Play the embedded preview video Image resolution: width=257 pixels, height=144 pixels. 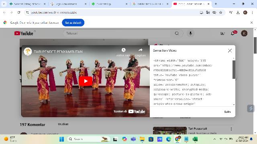pos(86,81)
